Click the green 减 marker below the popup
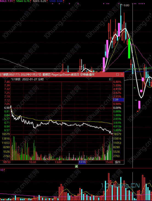Screen dimensions: 152x201 (x=76, y=166)
